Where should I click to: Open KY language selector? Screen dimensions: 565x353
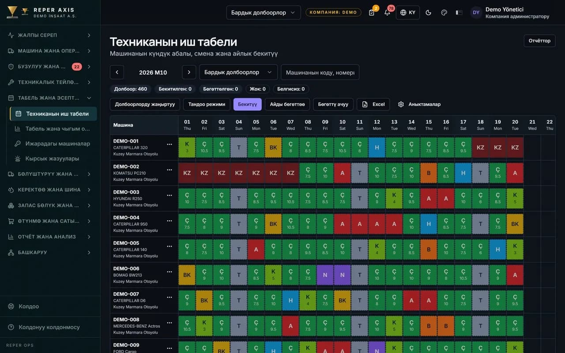coord(408,12)
